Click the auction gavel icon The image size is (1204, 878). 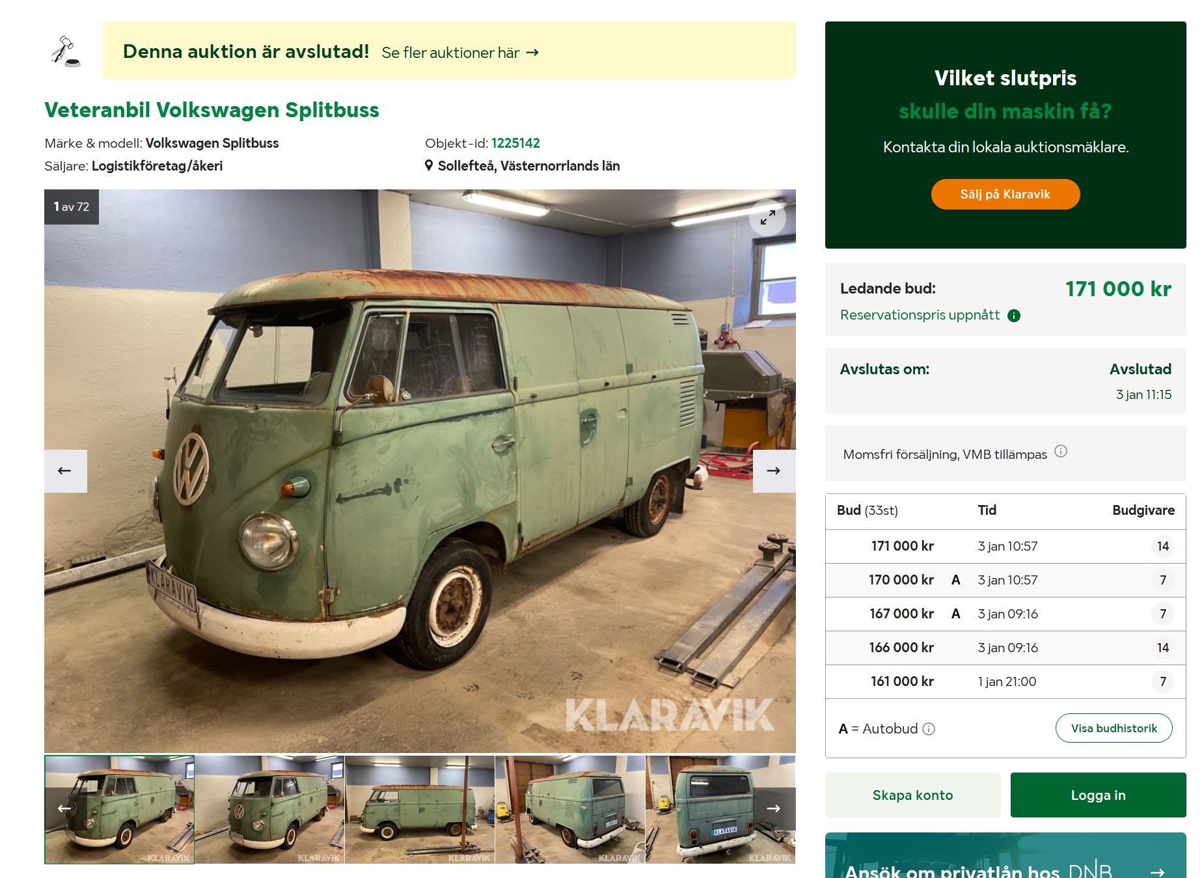(66, 51)
